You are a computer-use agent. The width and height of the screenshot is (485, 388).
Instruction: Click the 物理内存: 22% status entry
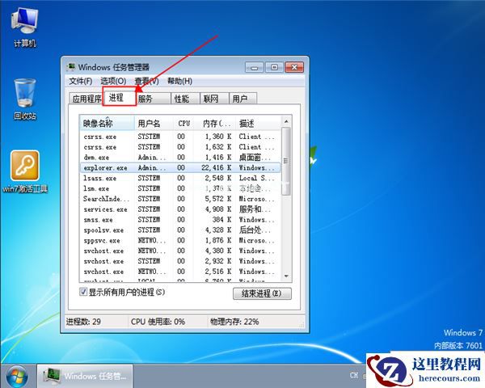click(x=234, y=322)
